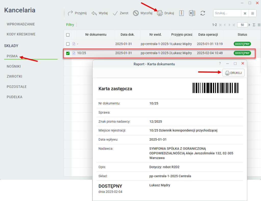Screen dimensions: 261x201
Task: Maximize the Raport dialog
Action: point(235,64)
